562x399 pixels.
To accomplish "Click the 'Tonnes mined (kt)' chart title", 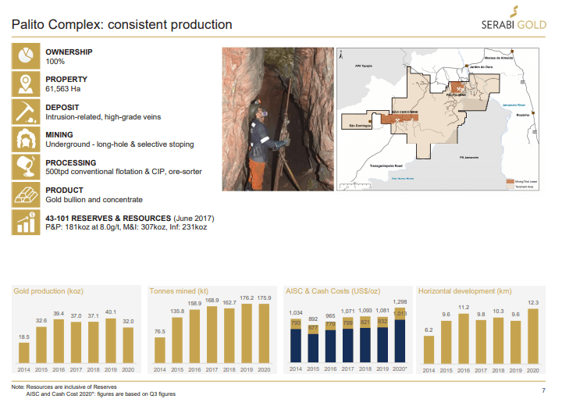I will point(179,291).
